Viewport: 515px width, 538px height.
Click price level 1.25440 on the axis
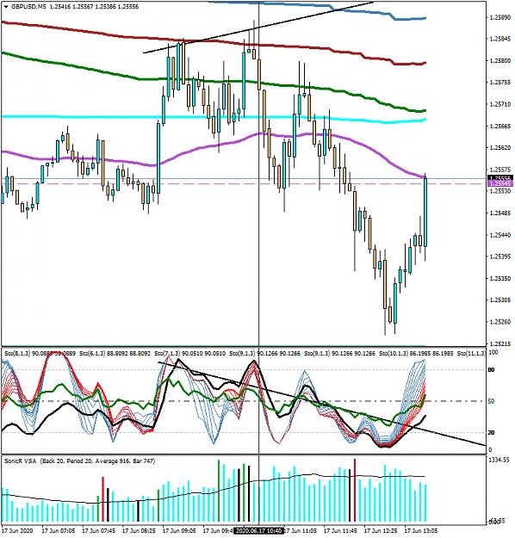click(499, 235)
